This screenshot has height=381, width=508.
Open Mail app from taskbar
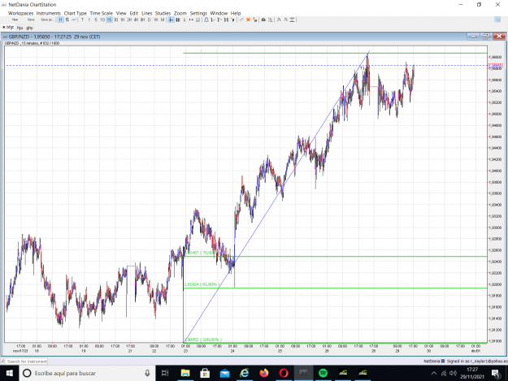pos(224,373)
